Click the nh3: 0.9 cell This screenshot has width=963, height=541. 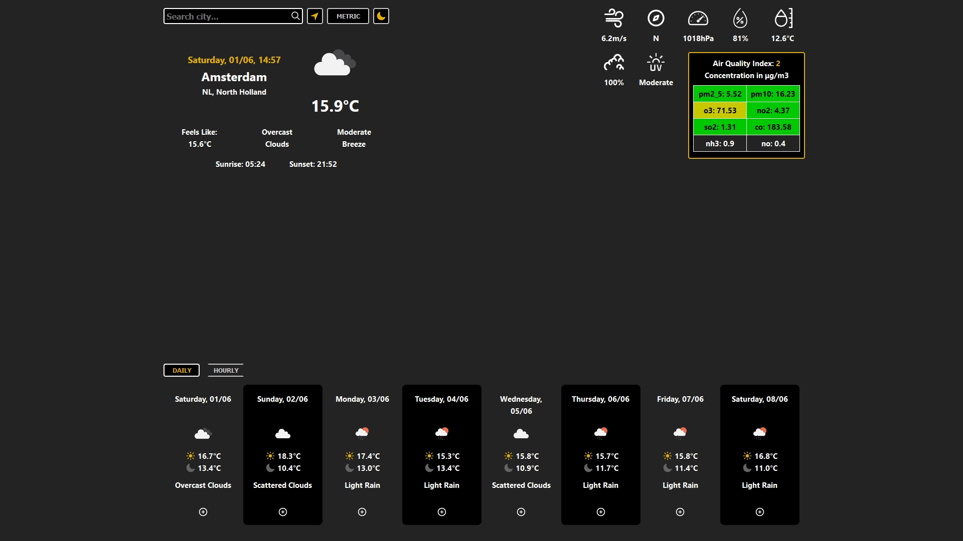pos(720,143)
